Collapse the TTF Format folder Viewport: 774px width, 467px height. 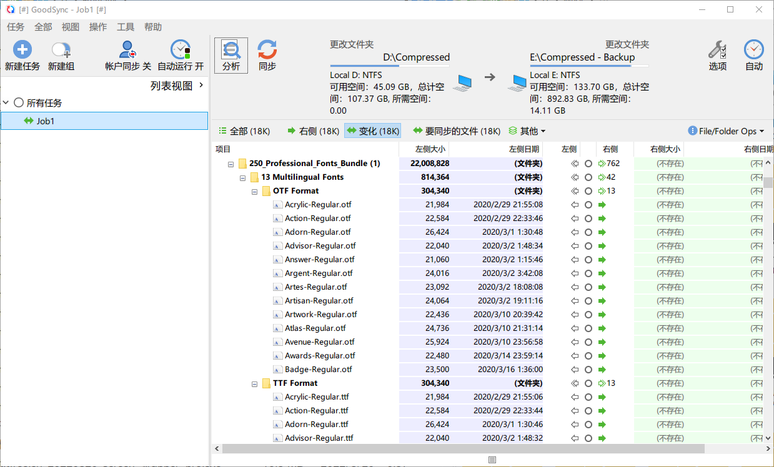(x=255, y=384)
